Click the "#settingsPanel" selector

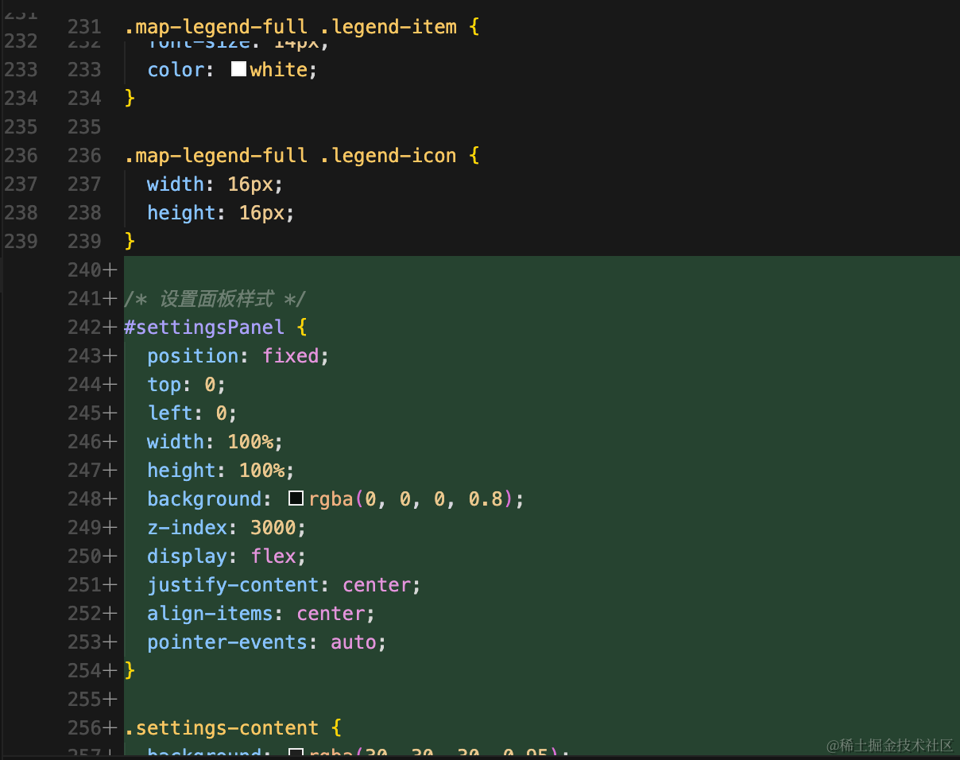coord(203,327)
